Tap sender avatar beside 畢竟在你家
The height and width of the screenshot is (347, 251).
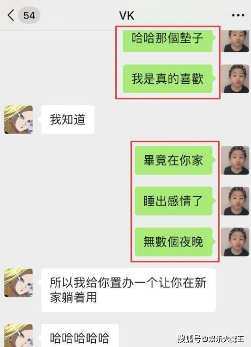click(235, 160)
